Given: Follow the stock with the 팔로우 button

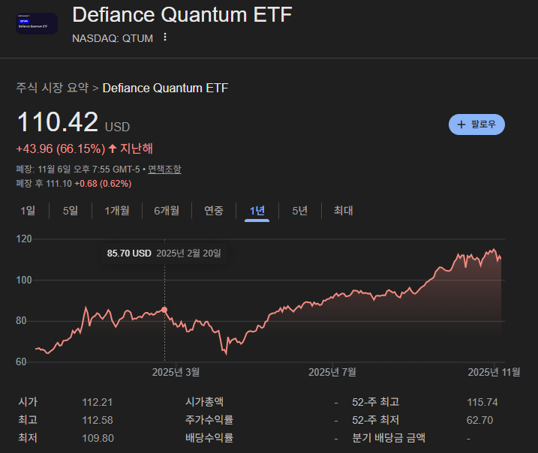Looking at the screenshot, I should [x=476, y=124].
